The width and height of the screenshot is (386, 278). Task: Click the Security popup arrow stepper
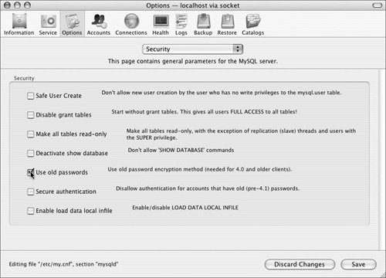click(238, 49)
